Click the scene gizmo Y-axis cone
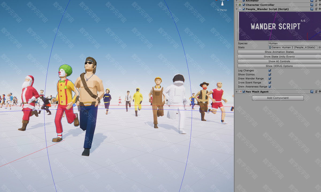This screenshot has width=321, height=192. pos(222,3)
